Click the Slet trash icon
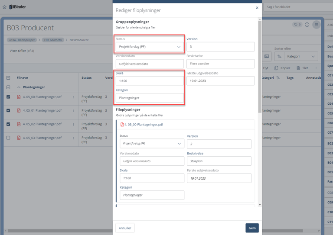The image size is (333, 235). pyautogui.click(x=298, y=68)
